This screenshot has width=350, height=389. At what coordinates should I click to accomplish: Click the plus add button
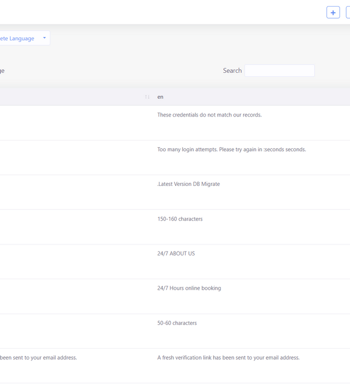[333, 13]
